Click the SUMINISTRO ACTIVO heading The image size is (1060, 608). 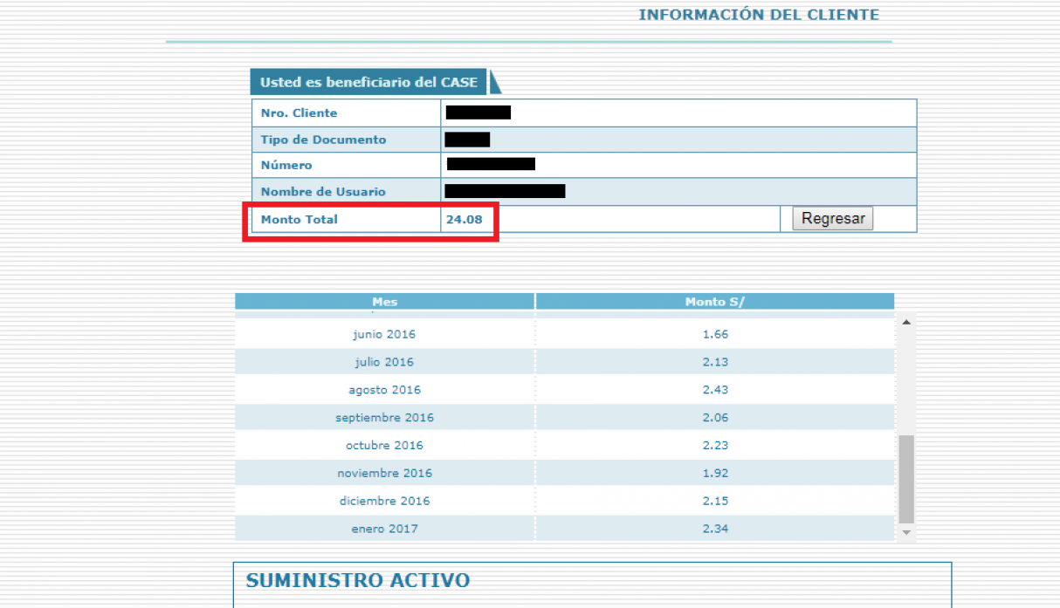(358, 581)
